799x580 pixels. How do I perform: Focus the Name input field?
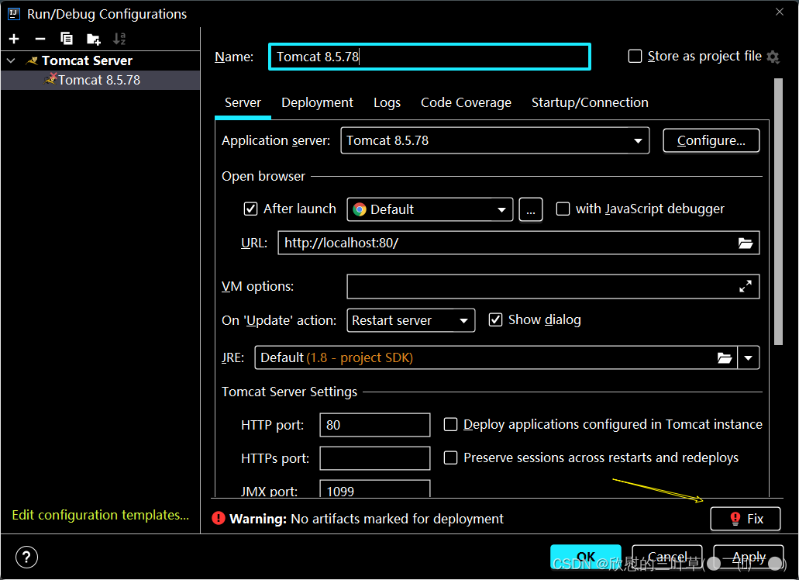[429, 57]
